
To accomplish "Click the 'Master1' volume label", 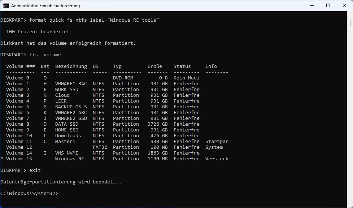I will (x=65, y=142).
